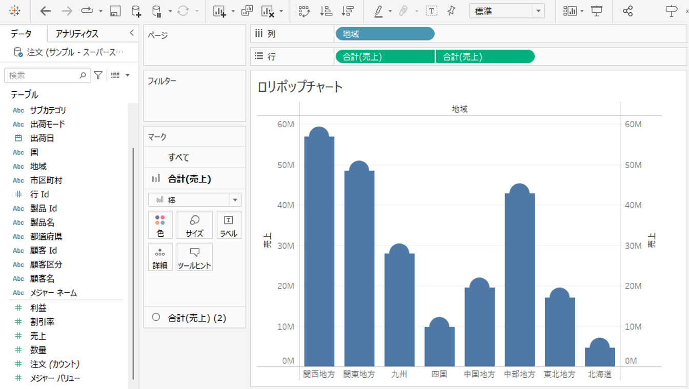The height and width of the screenshot is (389, 689).
Task: Duplicate the sheet icon
Action: click(247, 11)
